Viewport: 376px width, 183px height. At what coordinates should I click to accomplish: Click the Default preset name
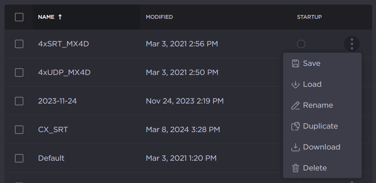click(51, 158)
